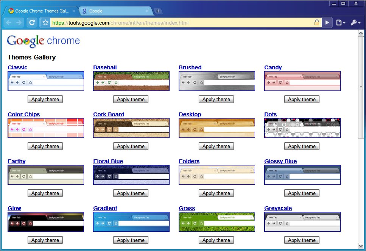Open the wrench tools menu
The image size is (366, 251).
[x=355, y=23]
